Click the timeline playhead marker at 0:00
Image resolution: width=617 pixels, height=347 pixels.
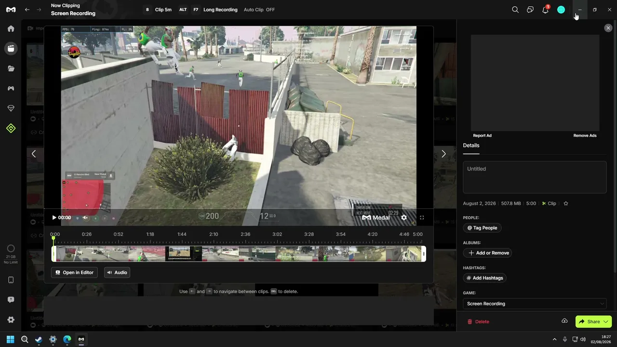point(54,239)
